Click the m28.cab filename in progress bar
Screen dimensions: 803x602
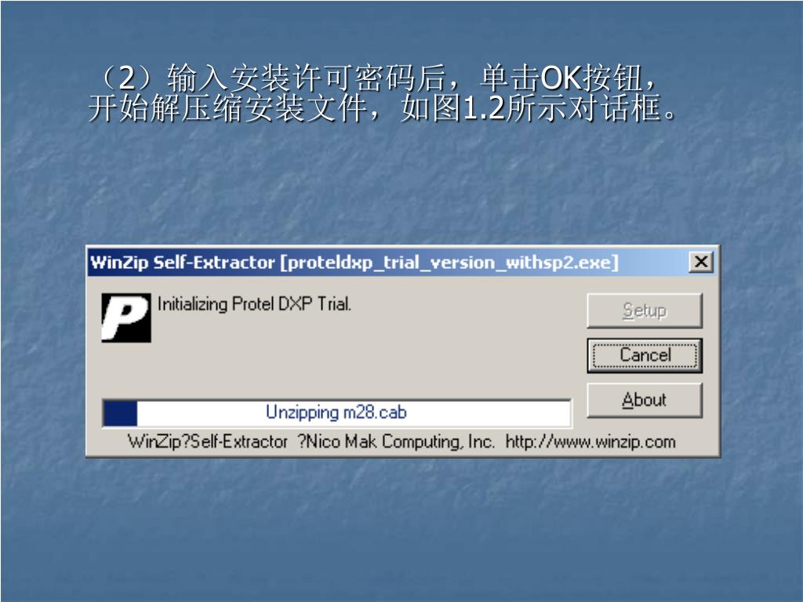375,412
